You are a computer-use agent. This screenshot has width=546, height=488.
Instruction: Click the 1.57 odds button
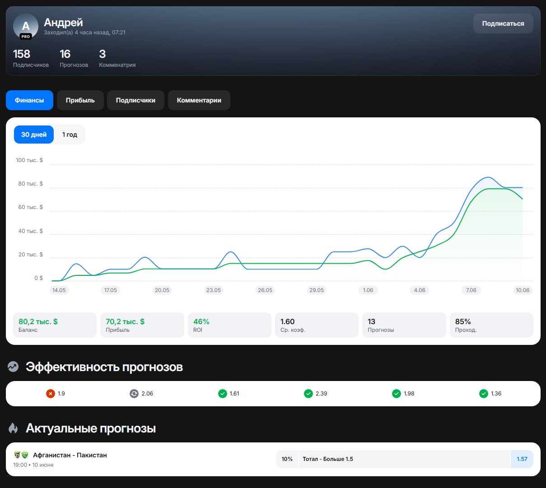[522, 459]
